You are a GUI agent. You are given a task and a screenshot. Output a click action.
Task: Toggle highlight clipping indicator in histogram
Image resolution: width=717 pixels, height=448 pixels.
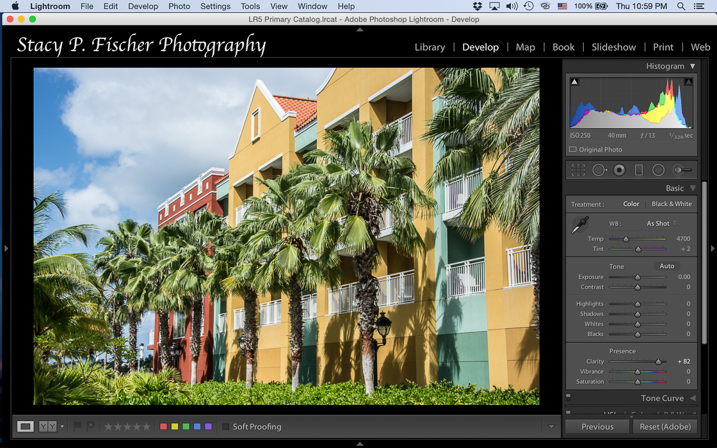click(688, 81)
